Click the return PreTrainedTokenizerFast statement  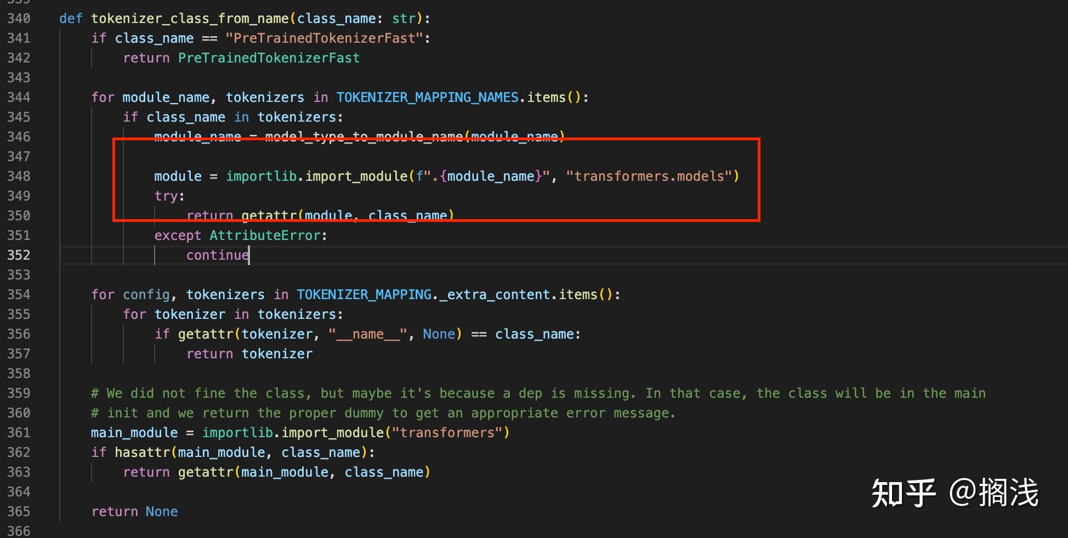coord(241,58)
